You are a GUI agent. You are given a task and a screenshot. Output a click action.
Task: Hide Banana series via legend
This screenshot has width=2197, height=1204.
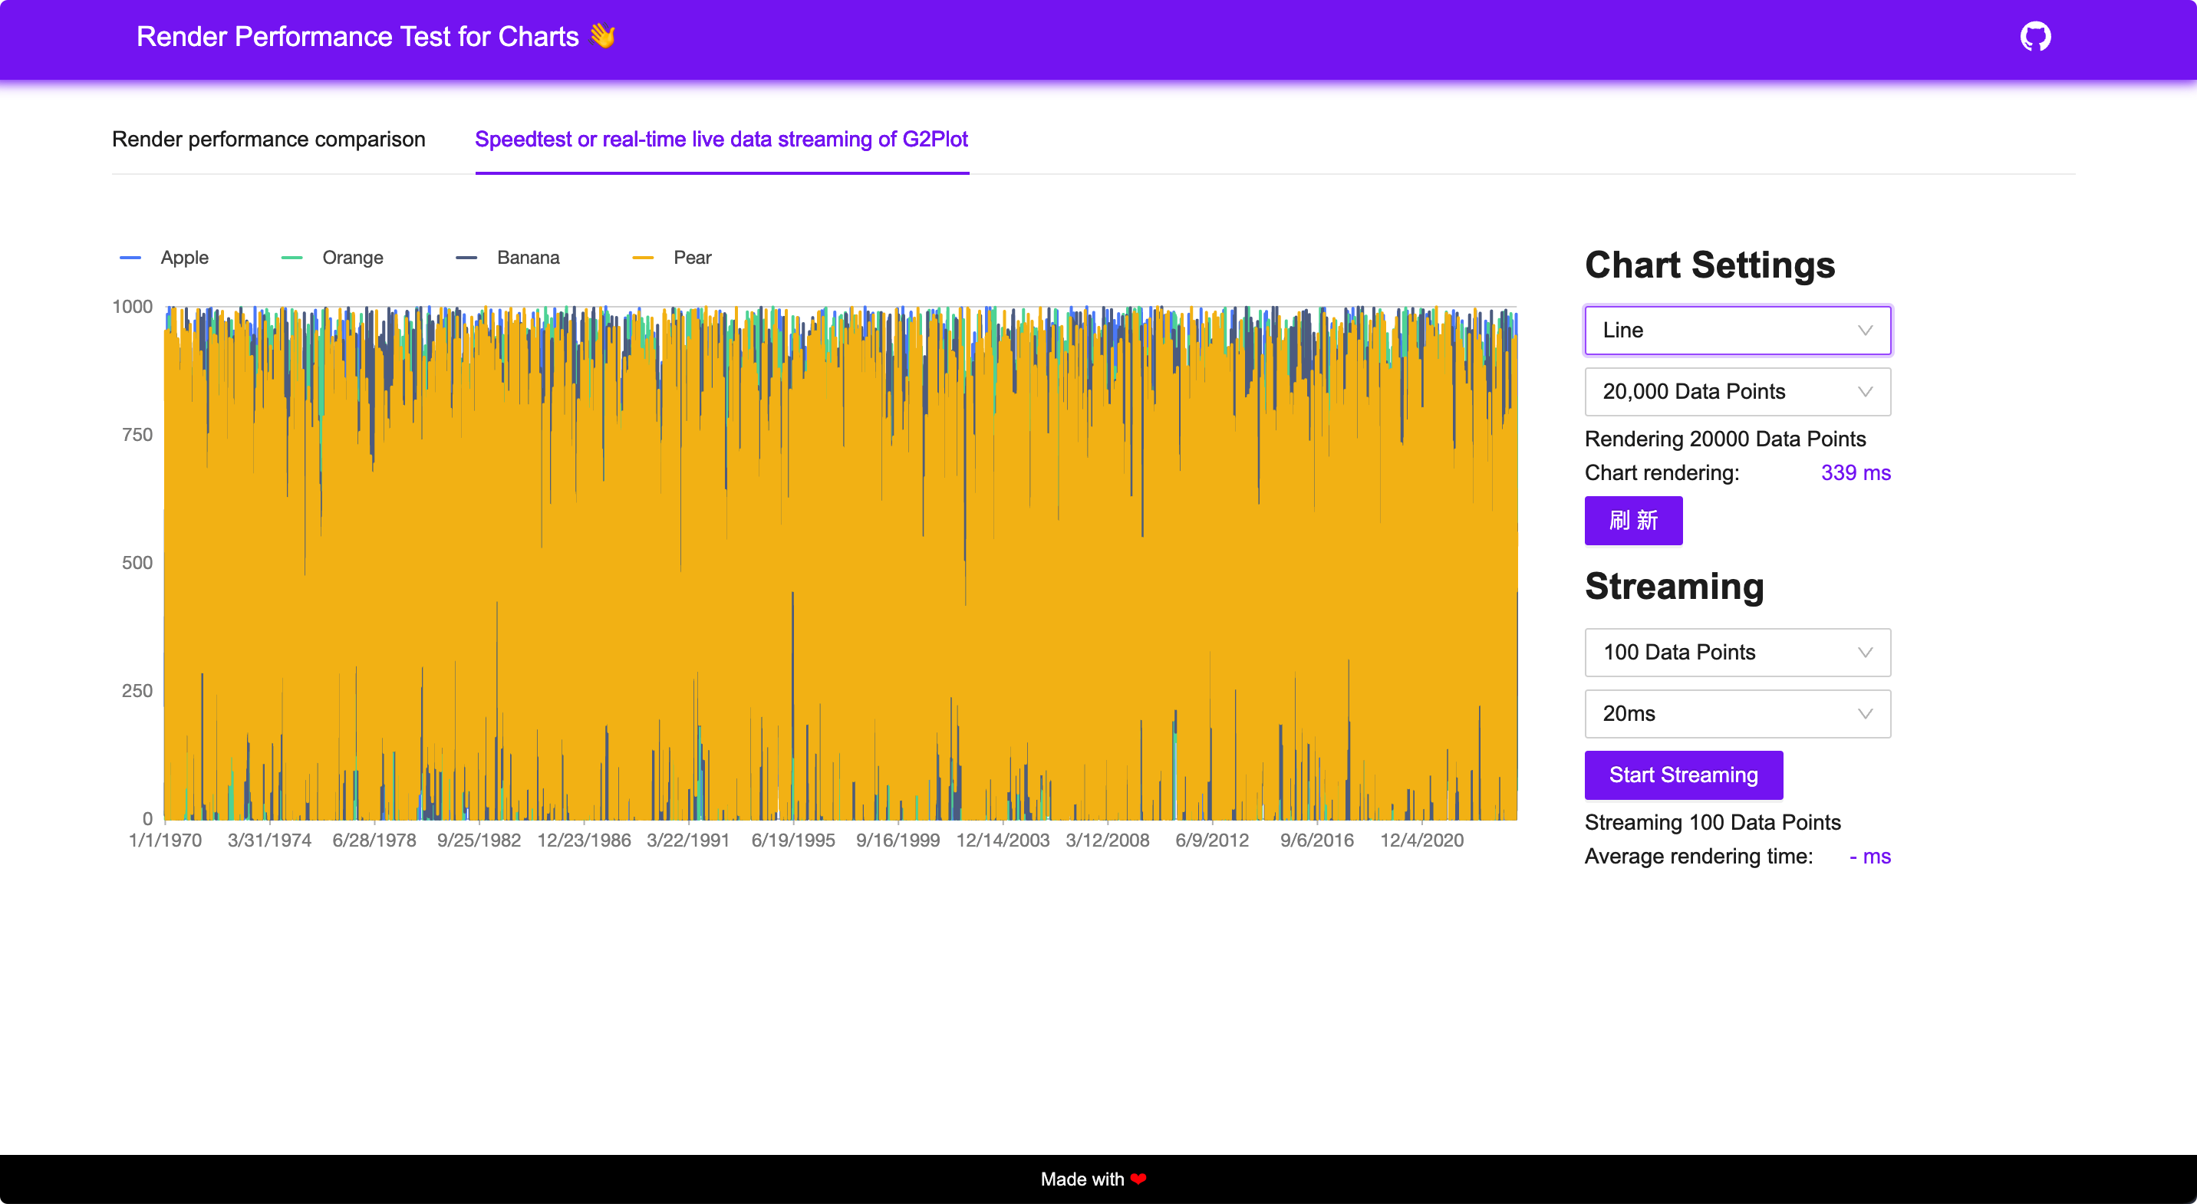tap(527, 258)
